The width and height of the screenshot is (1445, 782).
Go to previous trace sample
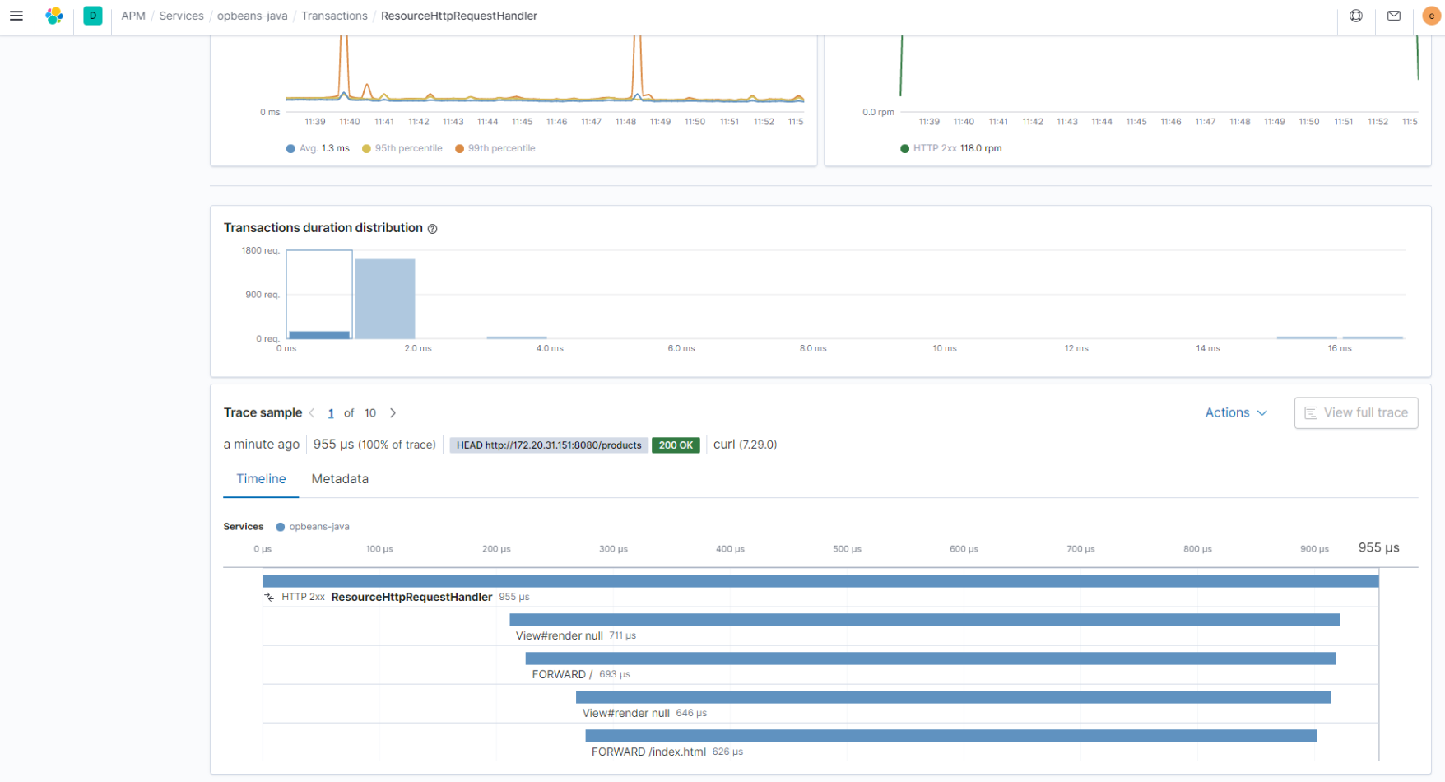pos(312,413)
